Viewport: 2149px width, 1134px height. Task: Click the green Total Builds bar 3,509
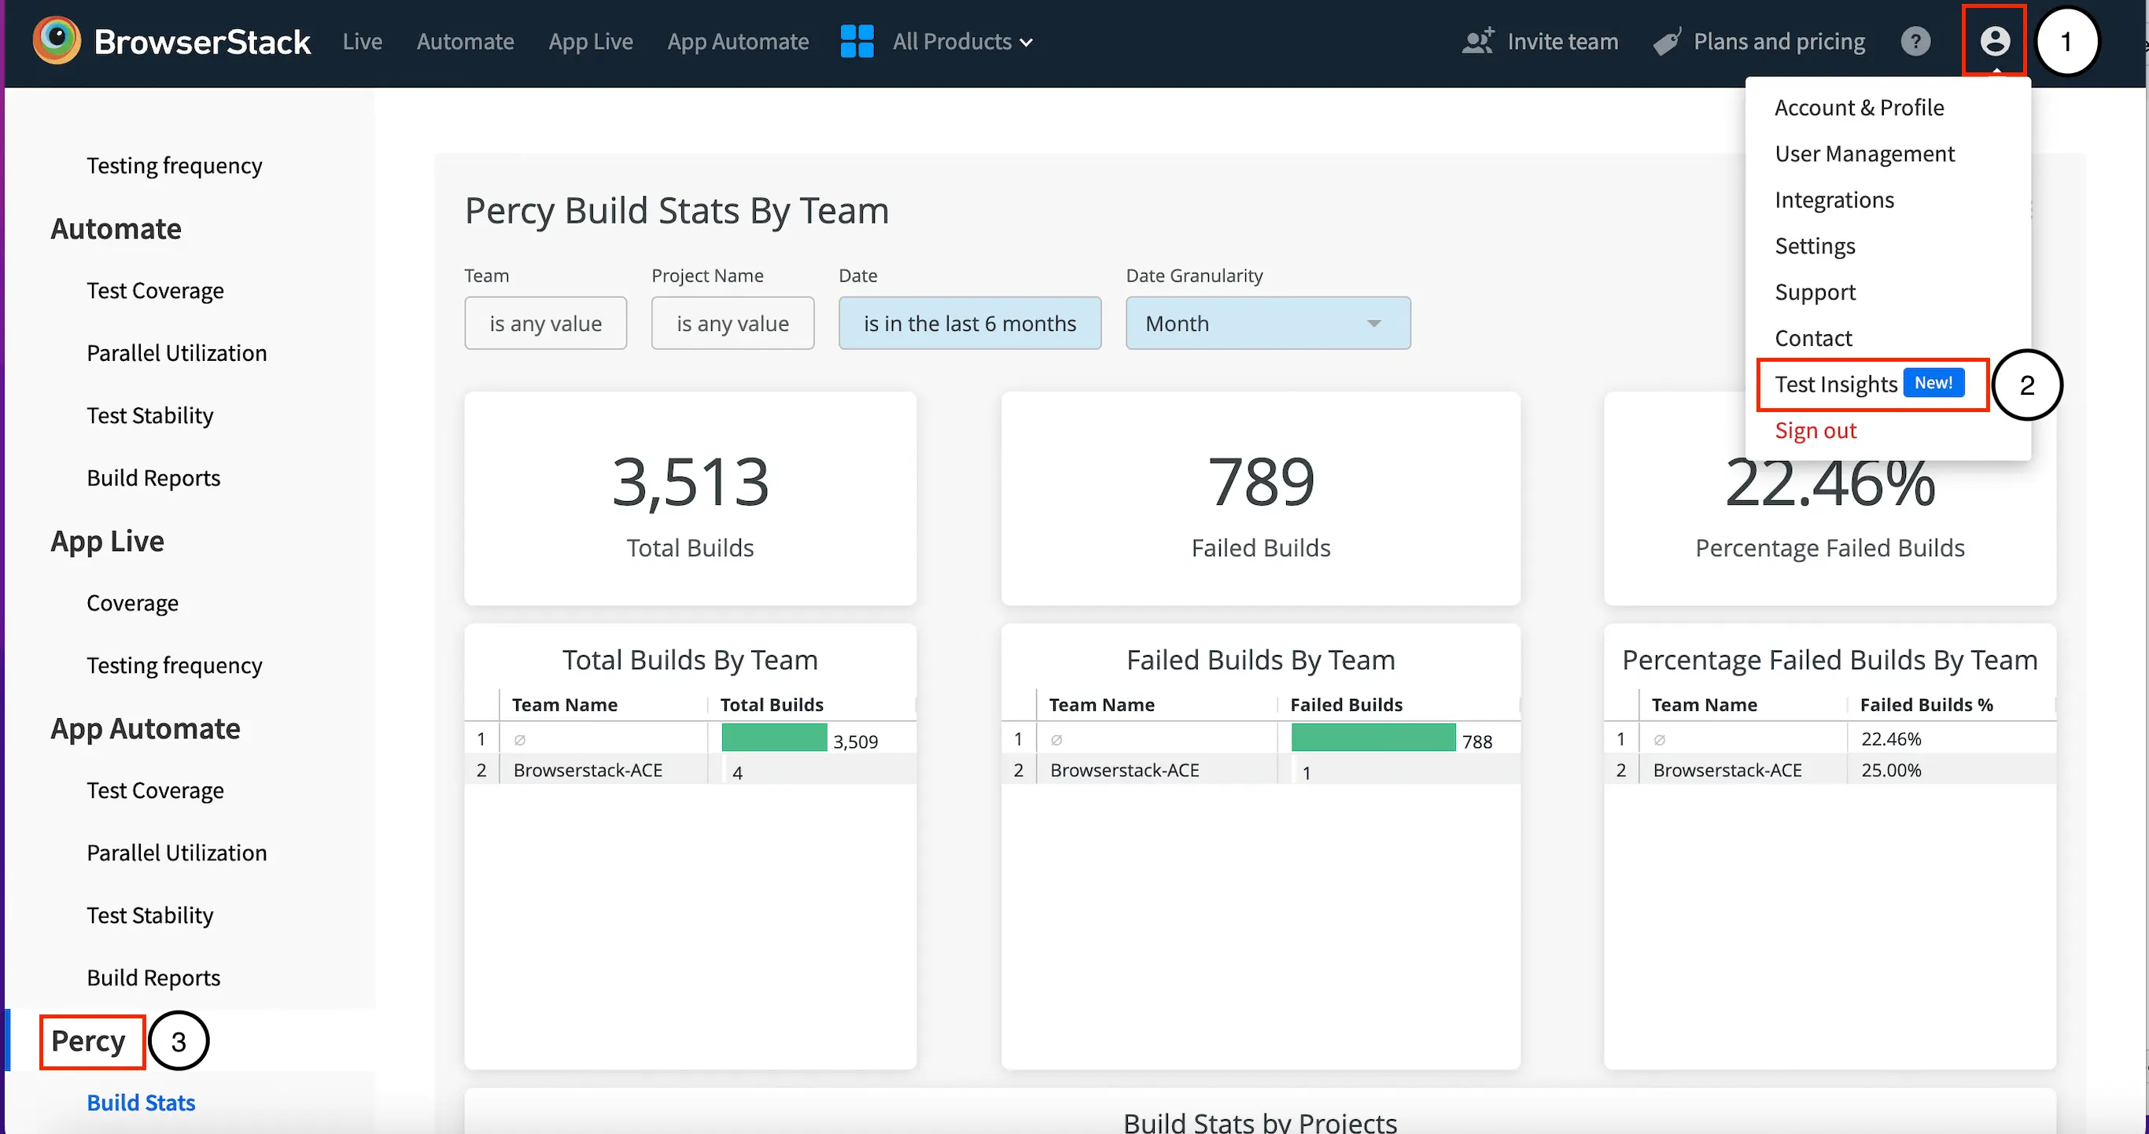click(x=773, y=738)
